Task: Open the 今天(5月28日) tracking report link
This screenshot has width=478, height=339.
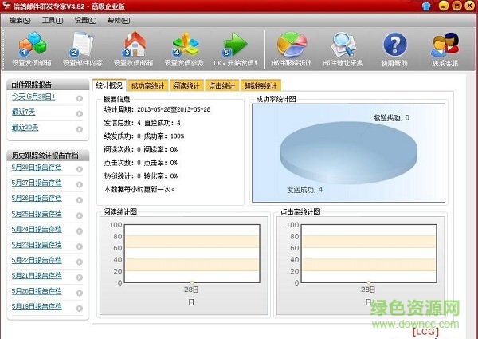Action: (x=33, y=97)
